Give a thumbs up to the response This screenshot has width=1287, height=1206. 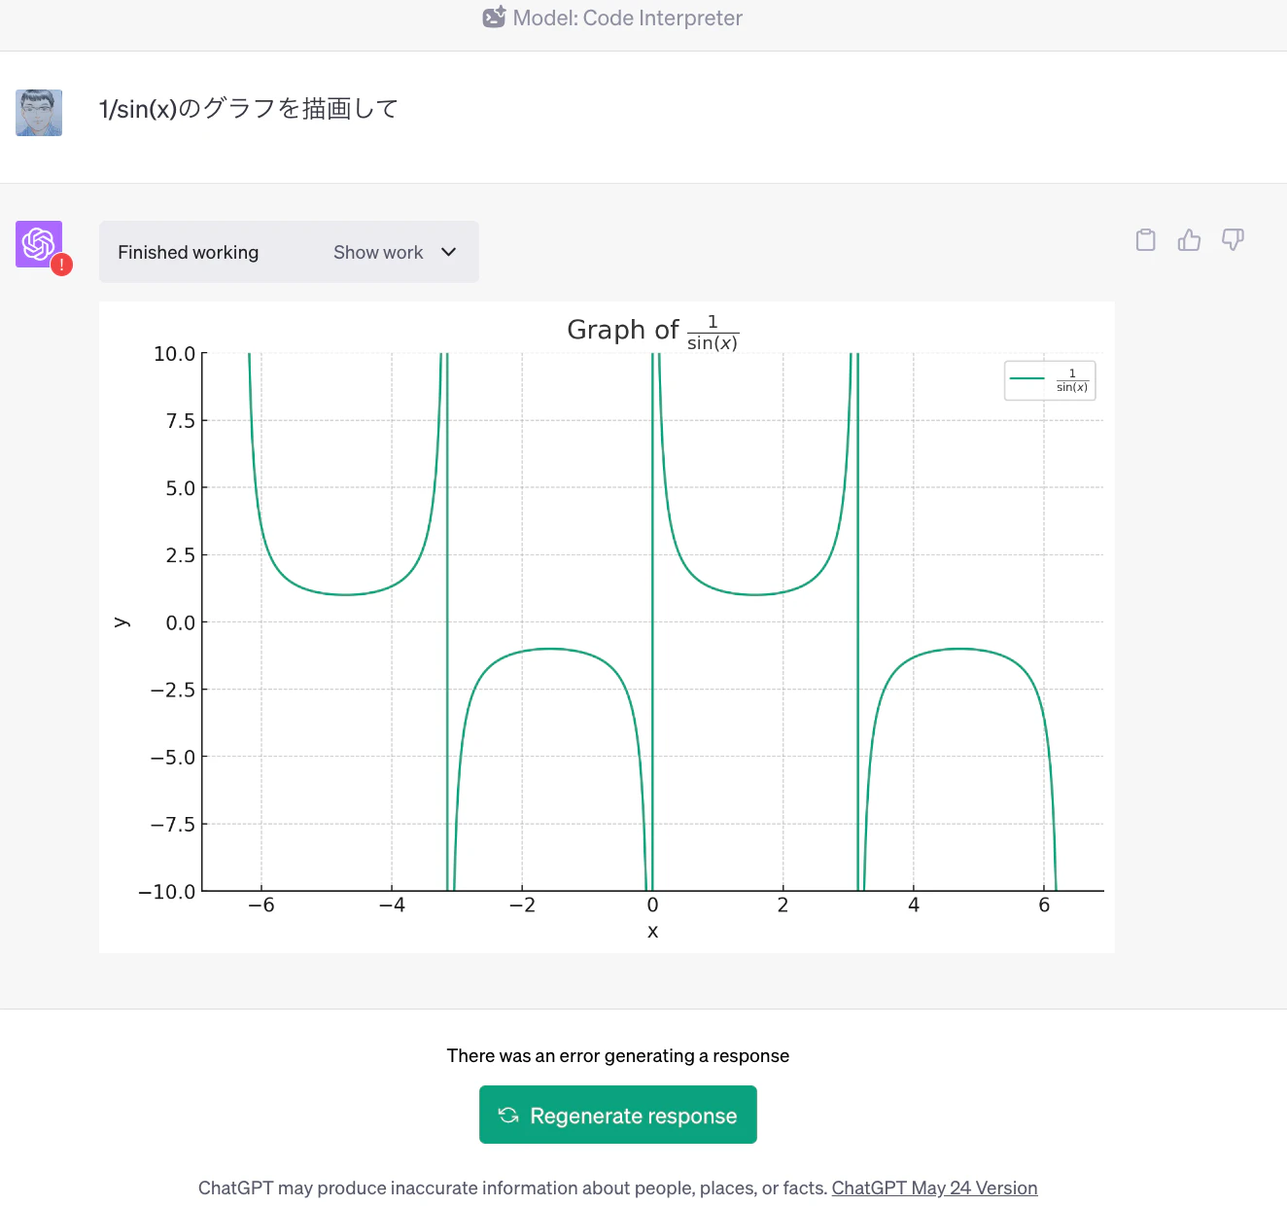pos(1189,239)
